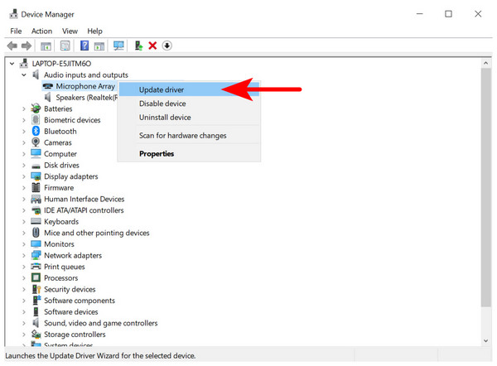
Task: Close the Device Manager window
Action: pyautogui.click(x=478, y=14)
